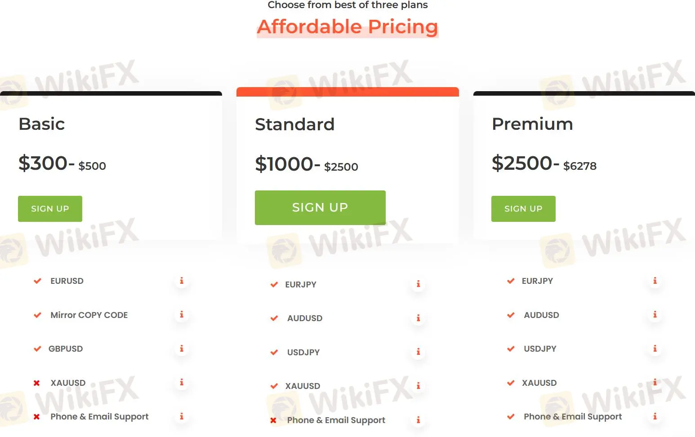Show info for Premium USDJPY feature
This screenshot has height=437, width=695.
pyautogui.click(x=655, y=349)
